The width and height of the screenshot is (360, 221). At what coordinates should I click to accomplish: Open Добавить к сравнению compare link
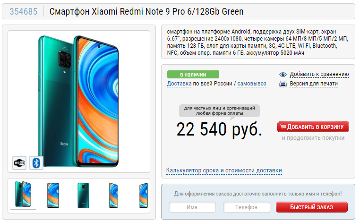click(x=319, y=74)
